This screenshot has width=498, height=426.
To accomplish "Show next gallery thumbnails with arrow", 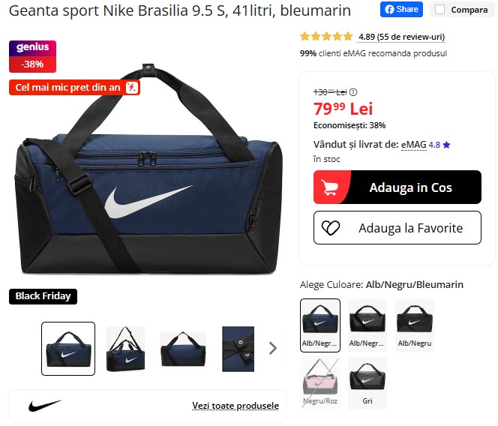I will pyautogui.click(x=272, y=348).
